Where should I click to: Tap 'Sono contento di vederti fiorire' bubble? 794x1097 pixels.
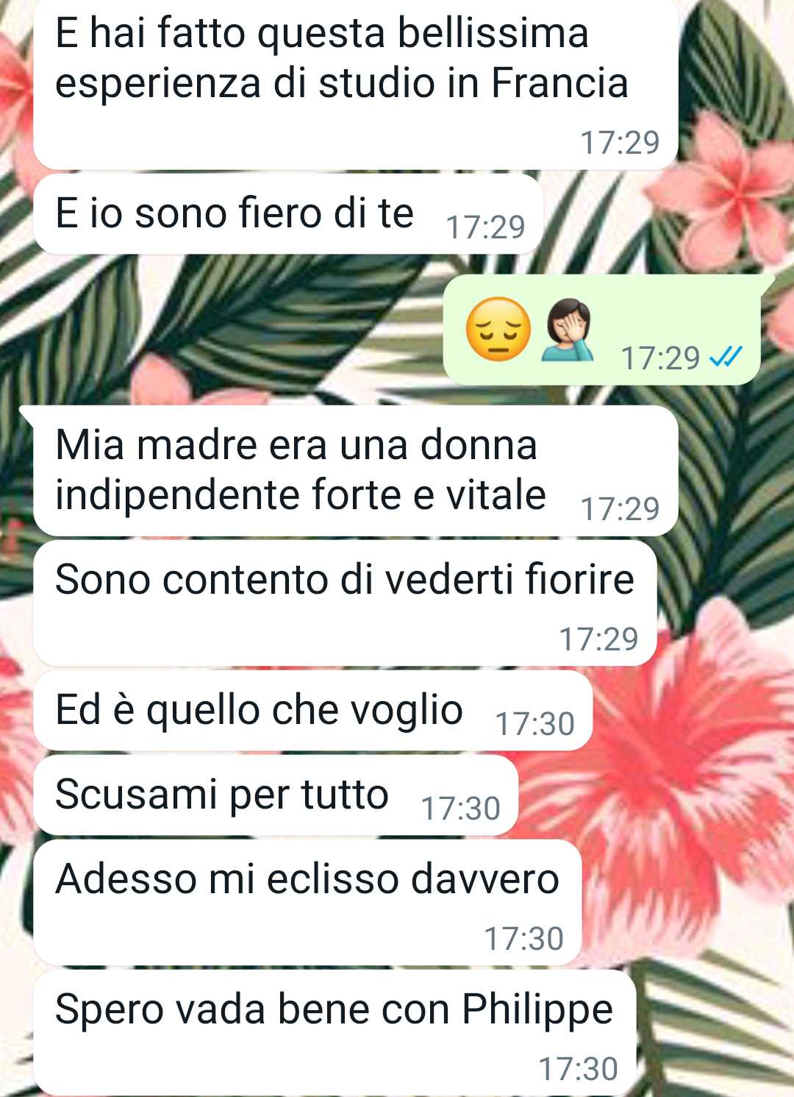coord(345,603)
